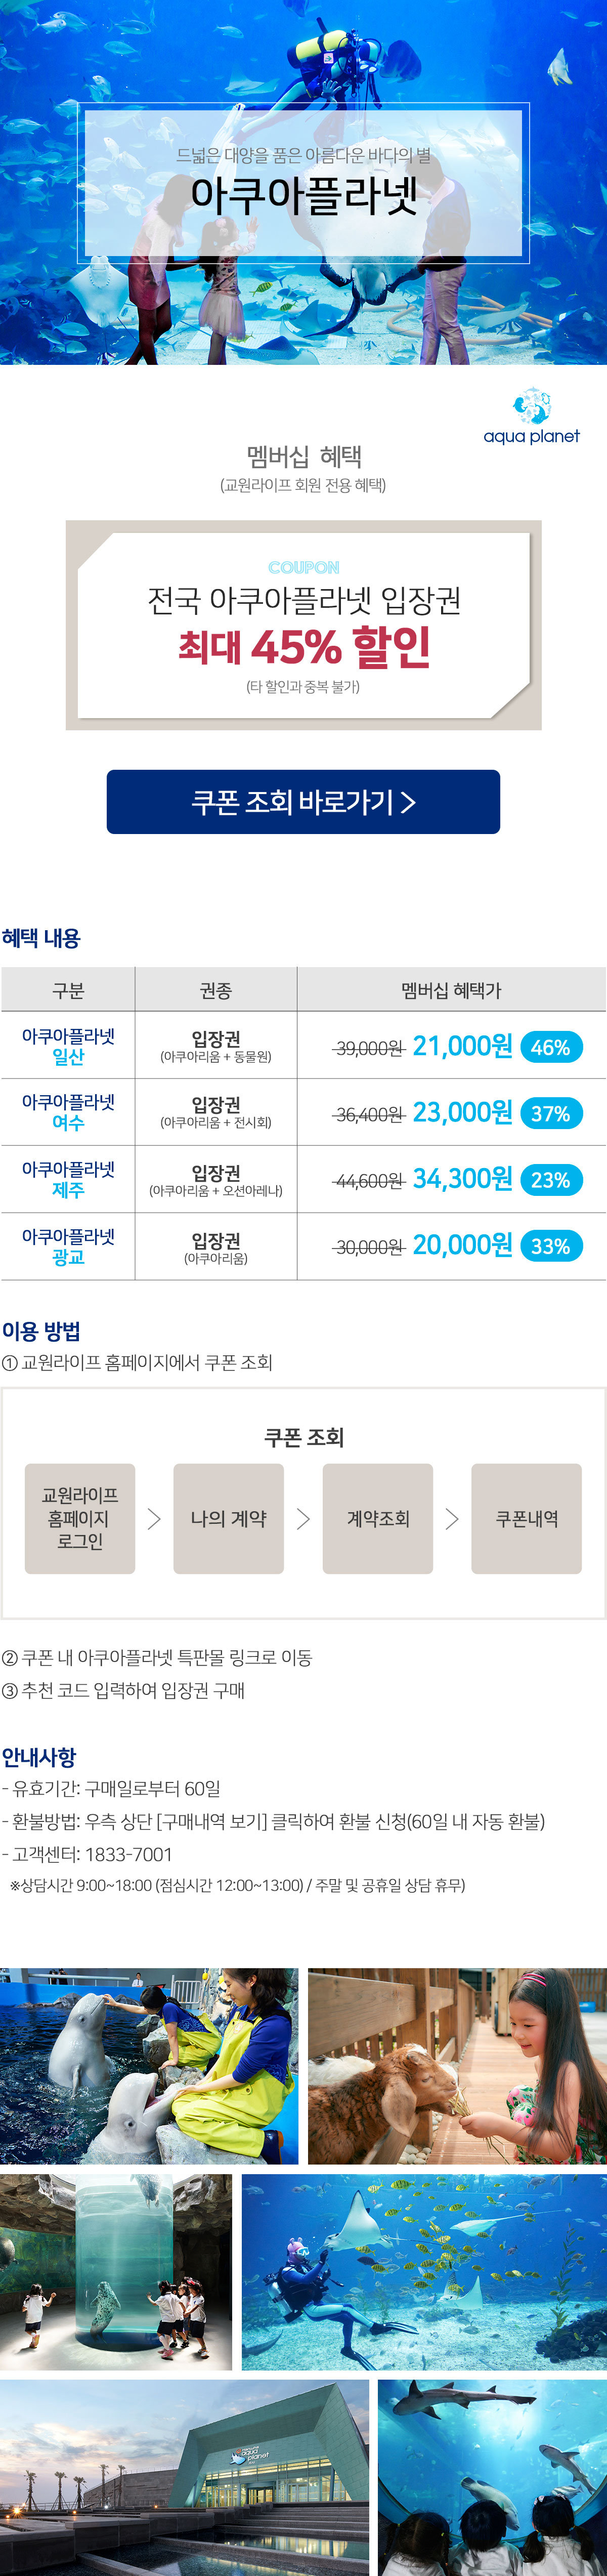View the aqua planet building photo

coord(184,2476)
